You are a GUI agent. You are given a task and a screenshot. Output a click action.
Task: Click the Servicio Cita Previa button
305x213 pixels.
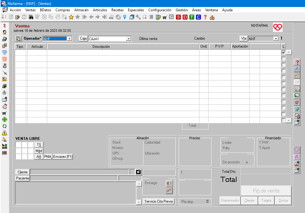(x=159, y=201)
